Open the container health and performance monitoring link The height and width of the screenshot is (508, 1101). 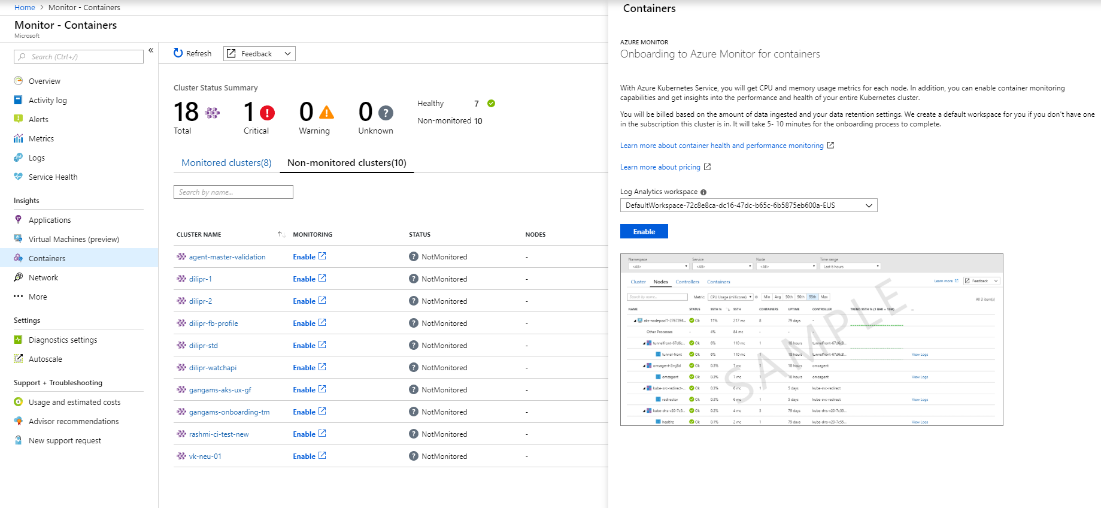click(722, 146)
